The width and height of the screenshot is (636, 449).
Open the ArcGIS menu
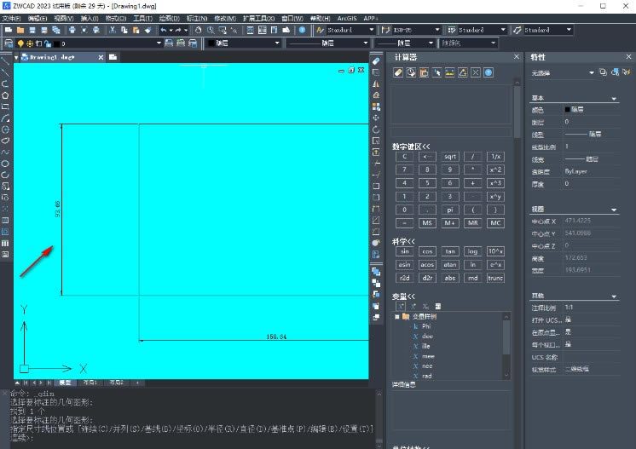pyautogui.click(x=347, y=18)
